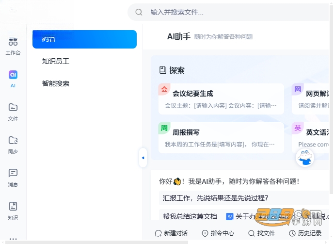Click the pink 英 badge icon
This screenshot has height=245, width=334.
(298, 128)
